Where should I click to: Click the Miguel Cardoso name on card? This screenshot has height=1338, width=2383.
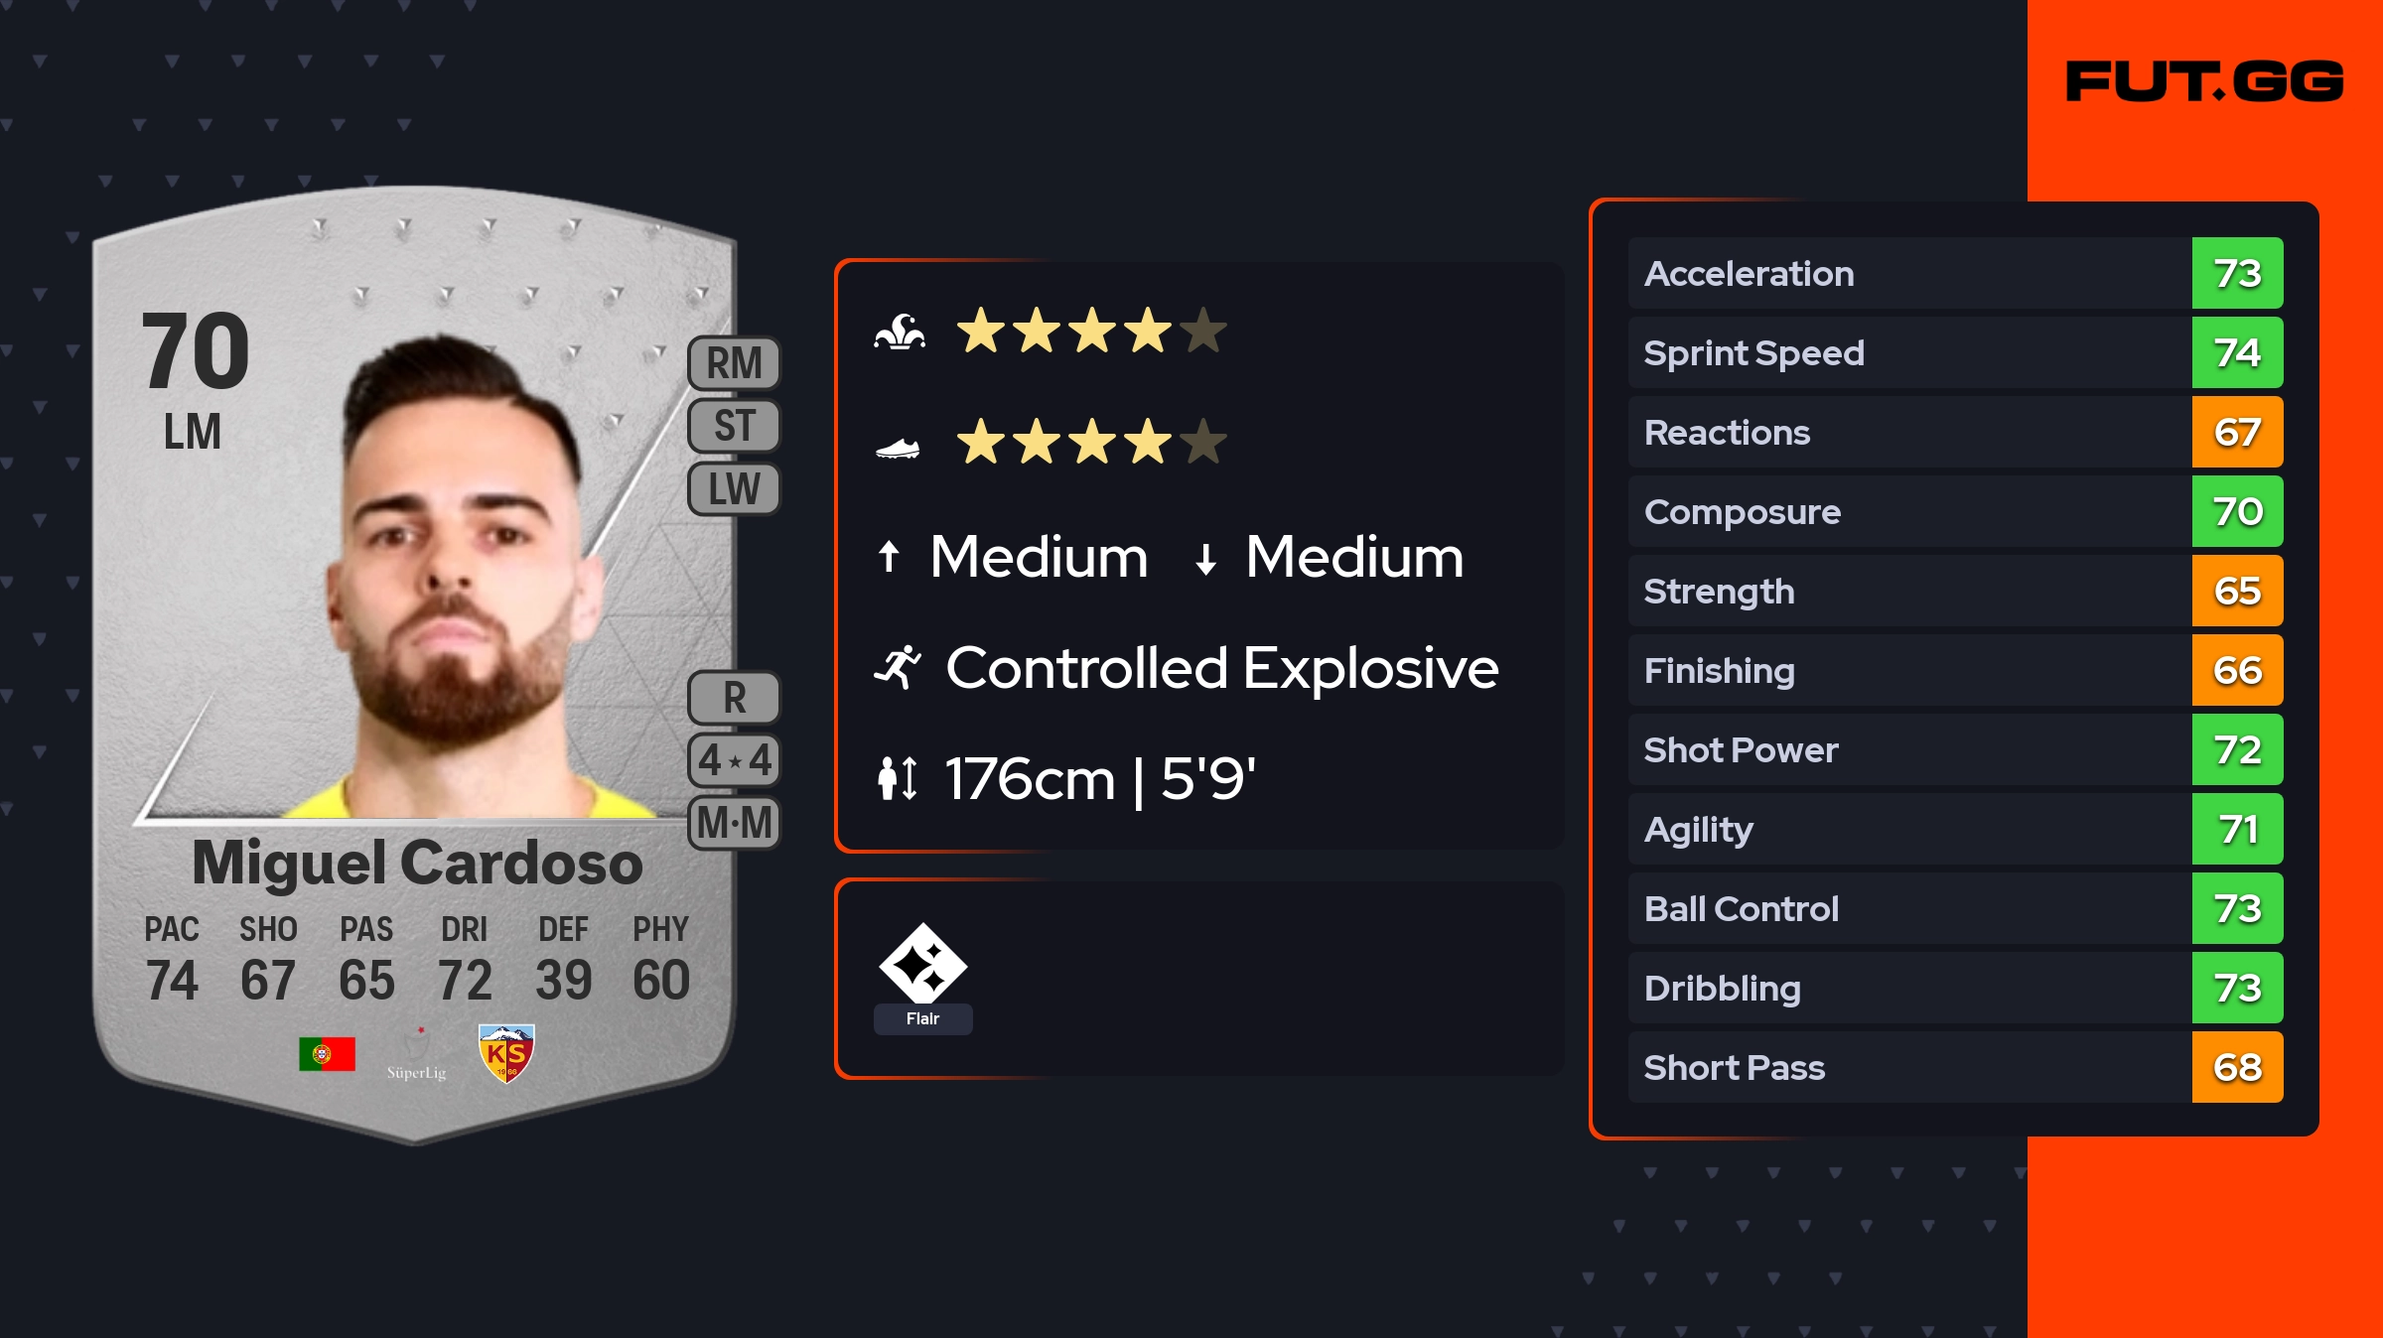(x=417, y=863)
